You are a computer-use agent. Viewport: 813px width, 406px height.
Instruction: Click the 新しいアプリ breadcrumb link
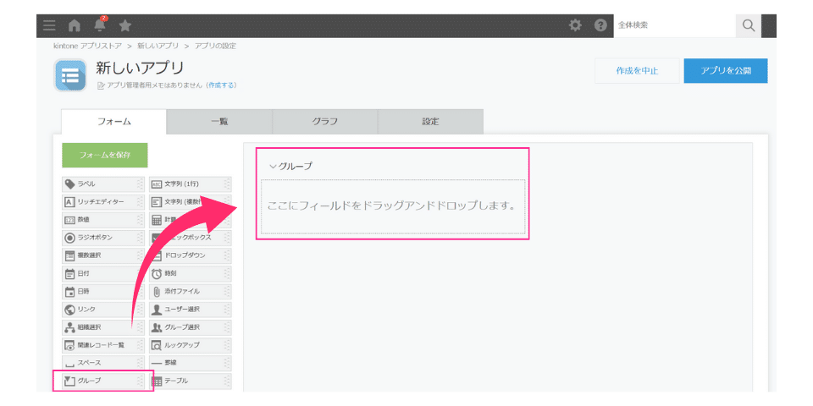click(158, 46)
